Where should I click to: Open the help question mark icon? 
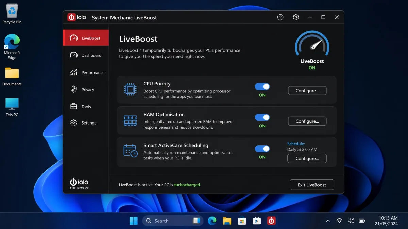click(x=280, y=17)
